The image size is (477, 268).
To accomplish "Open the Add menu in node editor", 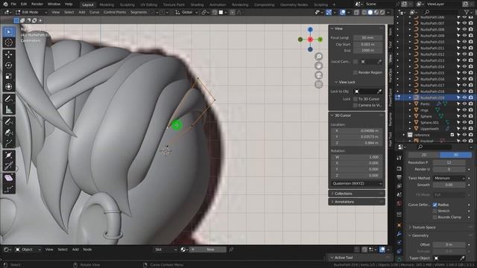I will pos(75,249).
